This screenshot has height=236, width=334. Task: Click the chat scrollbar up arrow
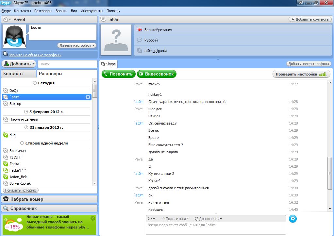click(330, 83)
